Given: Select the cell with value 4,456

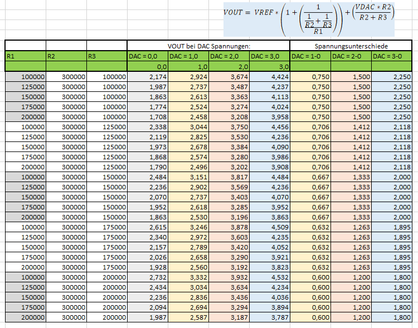Looking at the screenshot, I should click(270, 127).
